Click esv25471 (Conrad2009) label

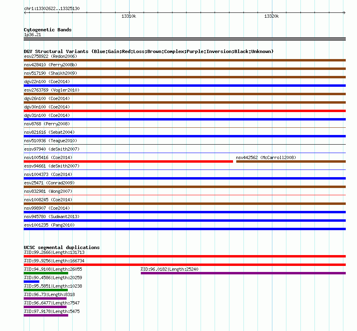[x=49, y=183]
